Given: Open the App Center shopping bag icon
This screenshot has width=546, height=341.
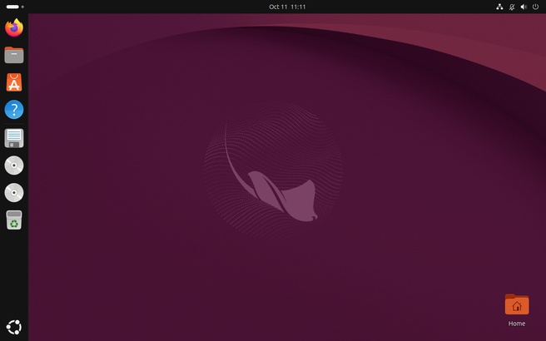Looking at the screenshot, I should click(x=14, y=82).
